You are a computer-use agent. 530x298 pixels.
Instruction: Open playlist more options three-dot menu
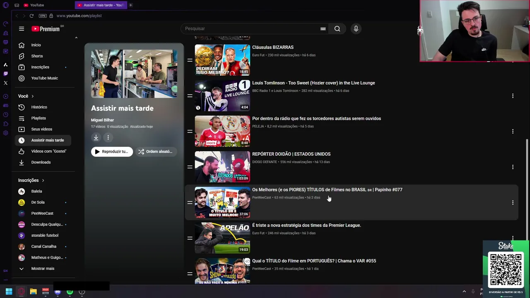click(x=108, y=137)
